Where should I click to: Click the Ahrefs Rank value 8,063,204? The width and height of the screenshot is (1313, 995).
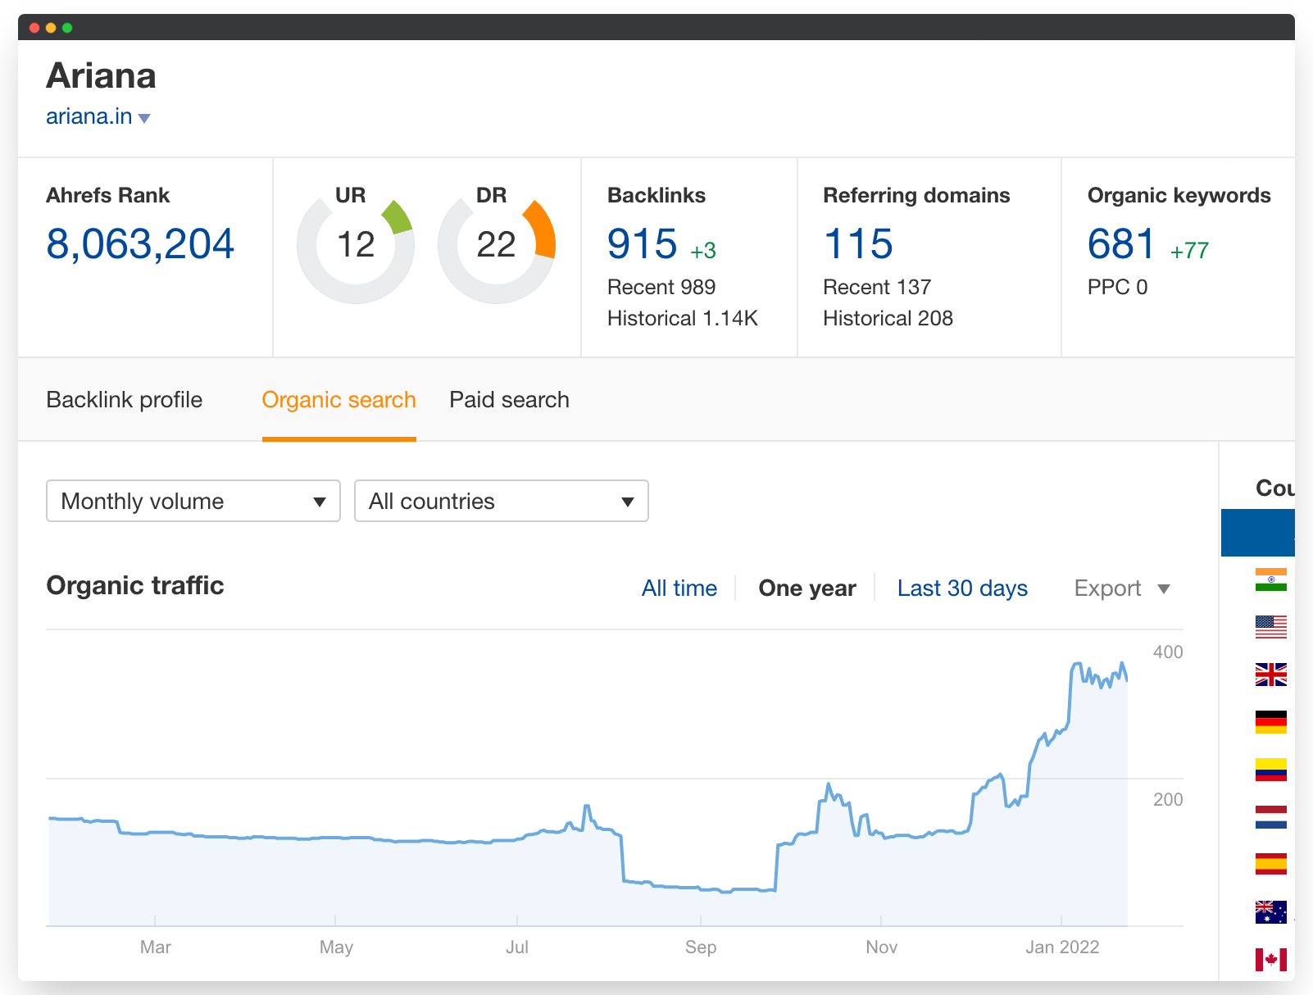[x=140, y=244]
